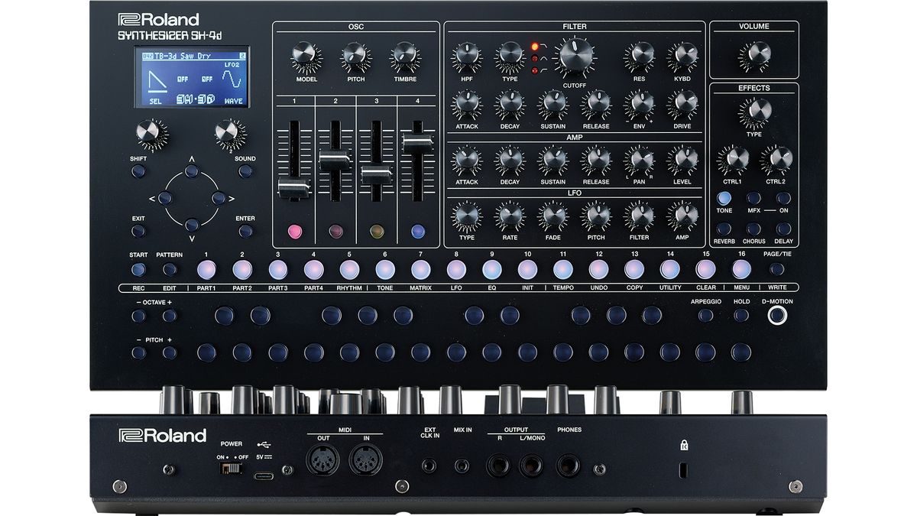Tap the blue button under fader 4
This screenshot has width=917, height=516.
coord(417,230)
